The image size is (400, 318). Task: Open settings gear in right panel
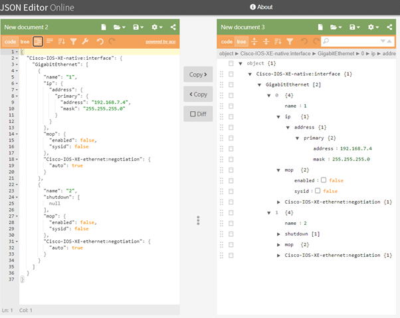point(373,27)
